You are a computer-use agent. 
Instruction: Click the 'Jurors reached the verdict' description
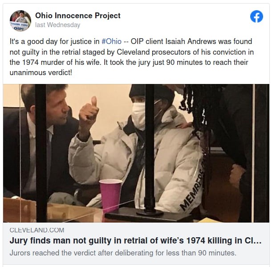[123, 253]
